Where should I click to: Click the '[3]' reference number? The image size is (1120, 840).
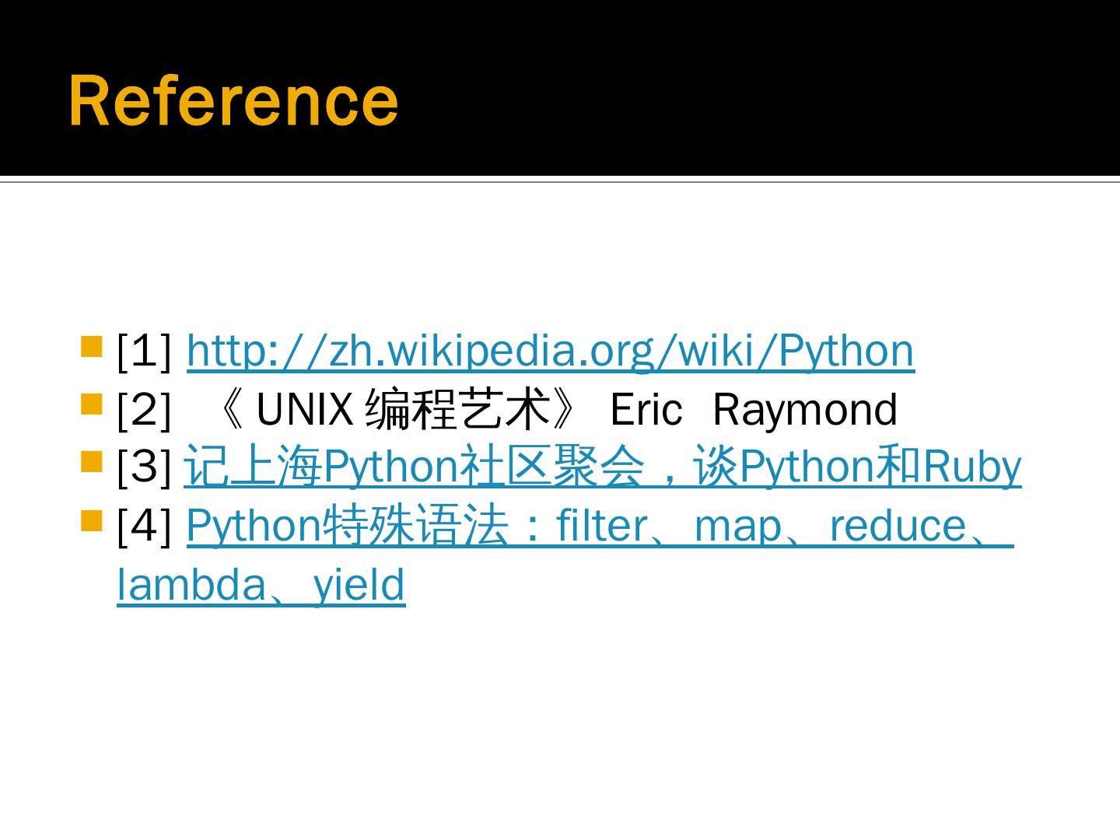coord(144,467)
